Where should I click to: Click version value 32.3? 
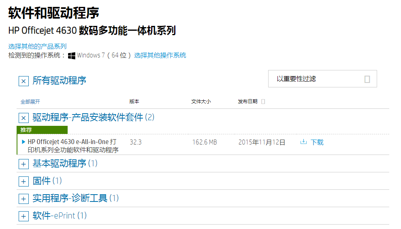136,142
